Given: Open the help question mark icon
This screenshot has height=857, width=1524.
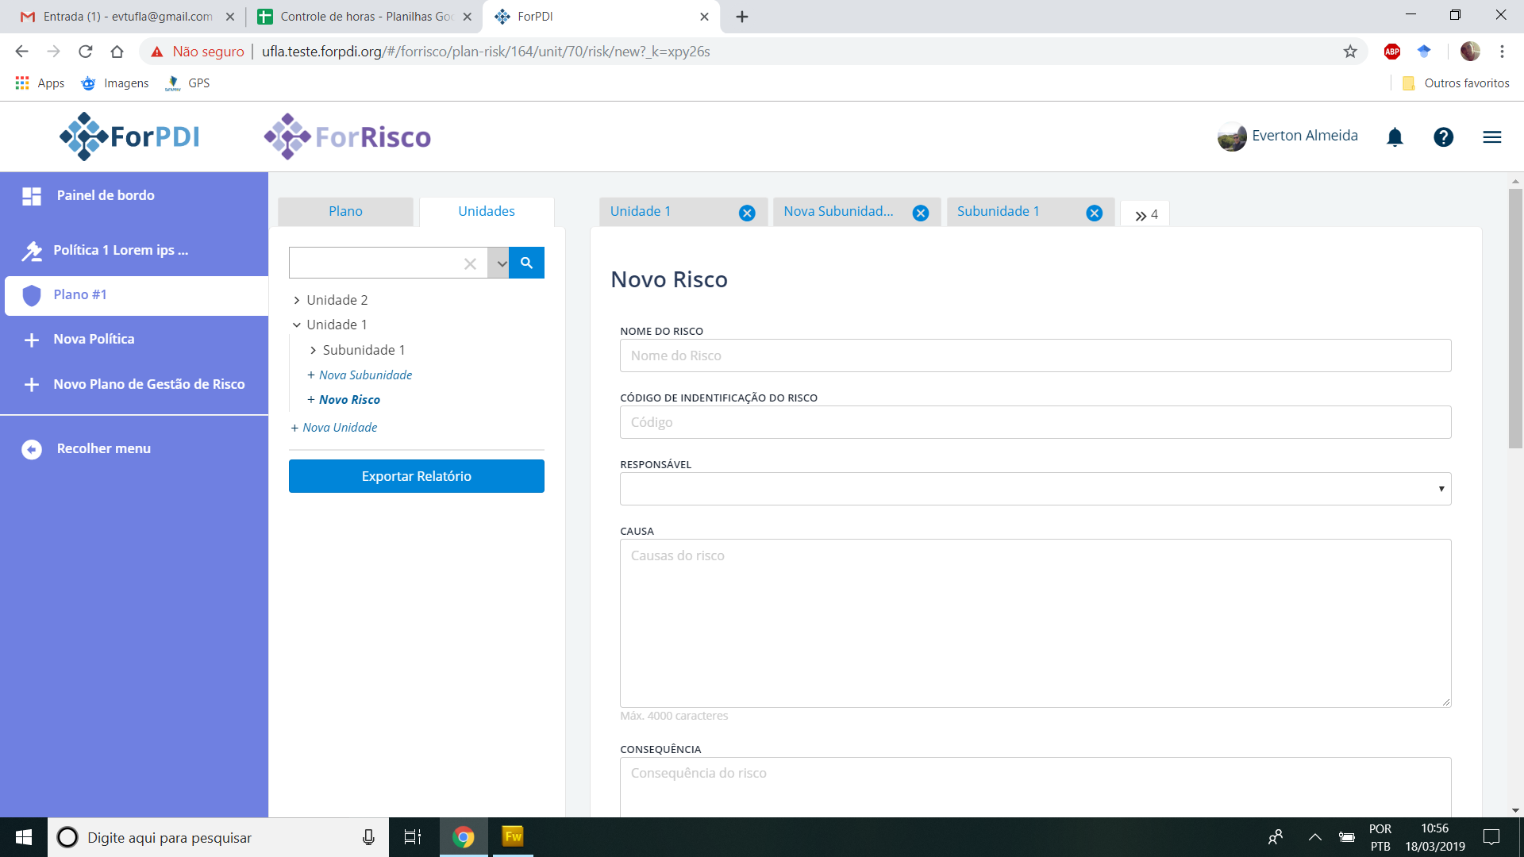Looking at the screenshot, I should pyautogui.click(x=1443, y=137).
